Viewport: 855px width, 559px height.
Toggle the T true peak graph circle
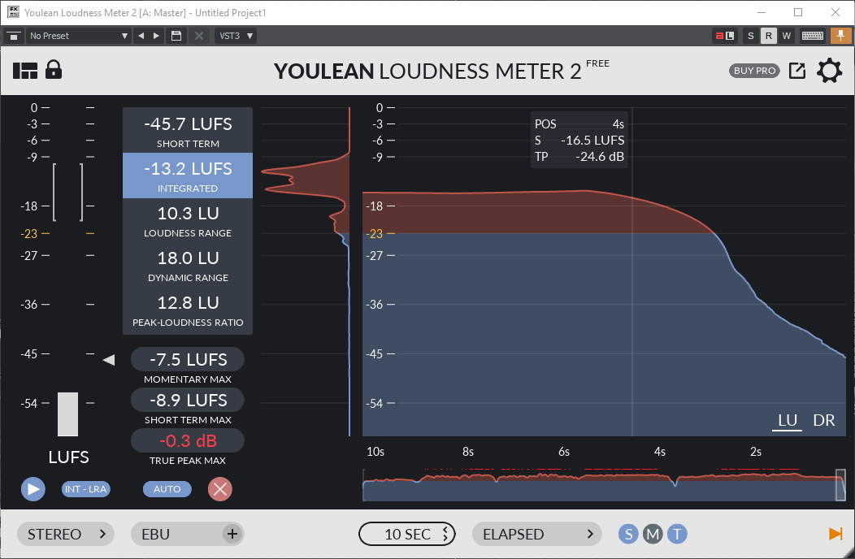click(x=677, y=534)
